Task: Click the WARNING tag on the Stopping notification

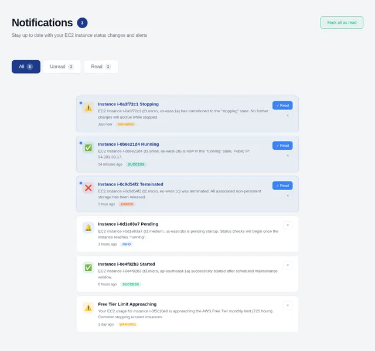Action: (126, 125)
